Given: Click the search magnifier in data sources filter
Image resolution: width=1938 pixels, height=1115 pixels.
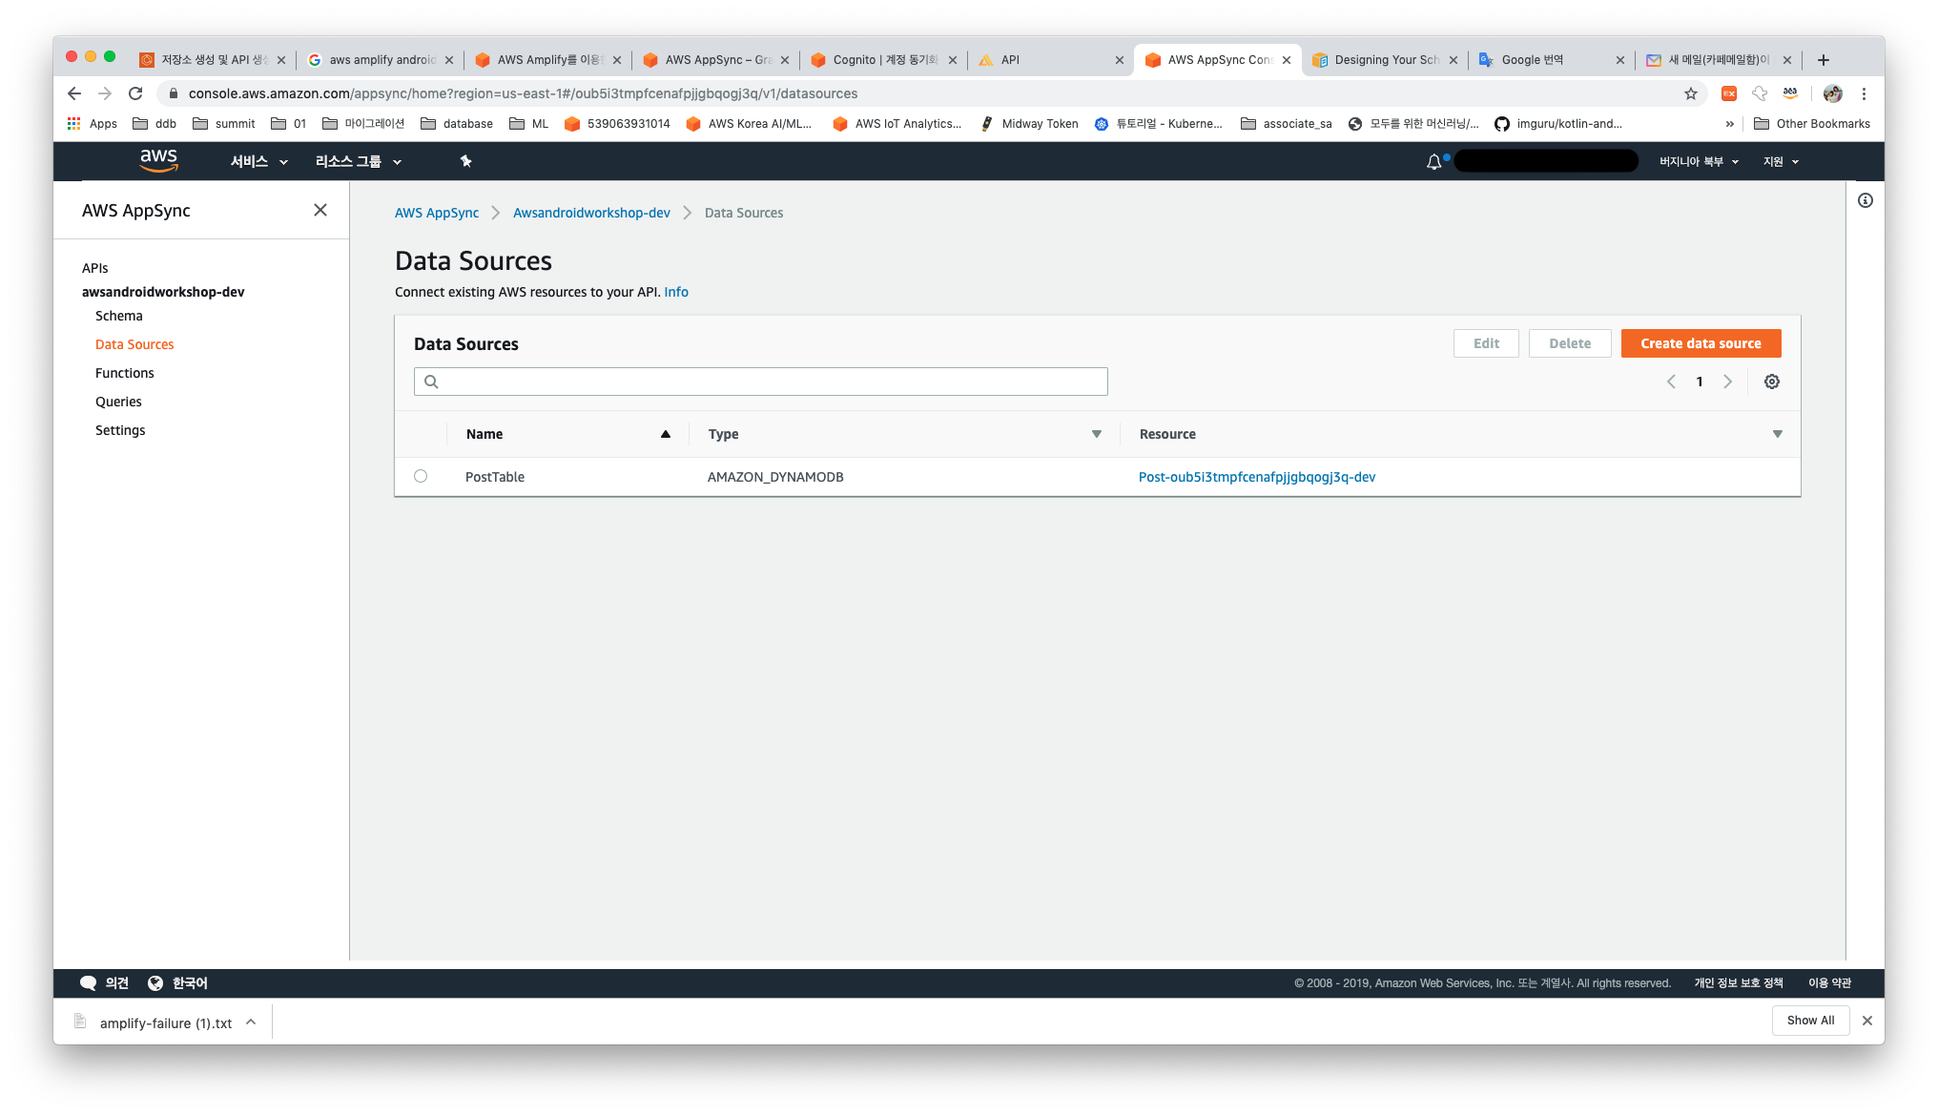Looking at the screenshot, I should [431, 382].
